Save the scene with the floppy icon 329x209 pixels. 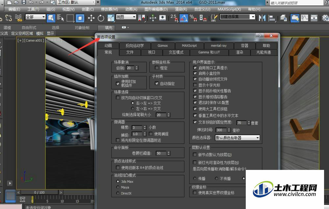click(x=24, y=3)
